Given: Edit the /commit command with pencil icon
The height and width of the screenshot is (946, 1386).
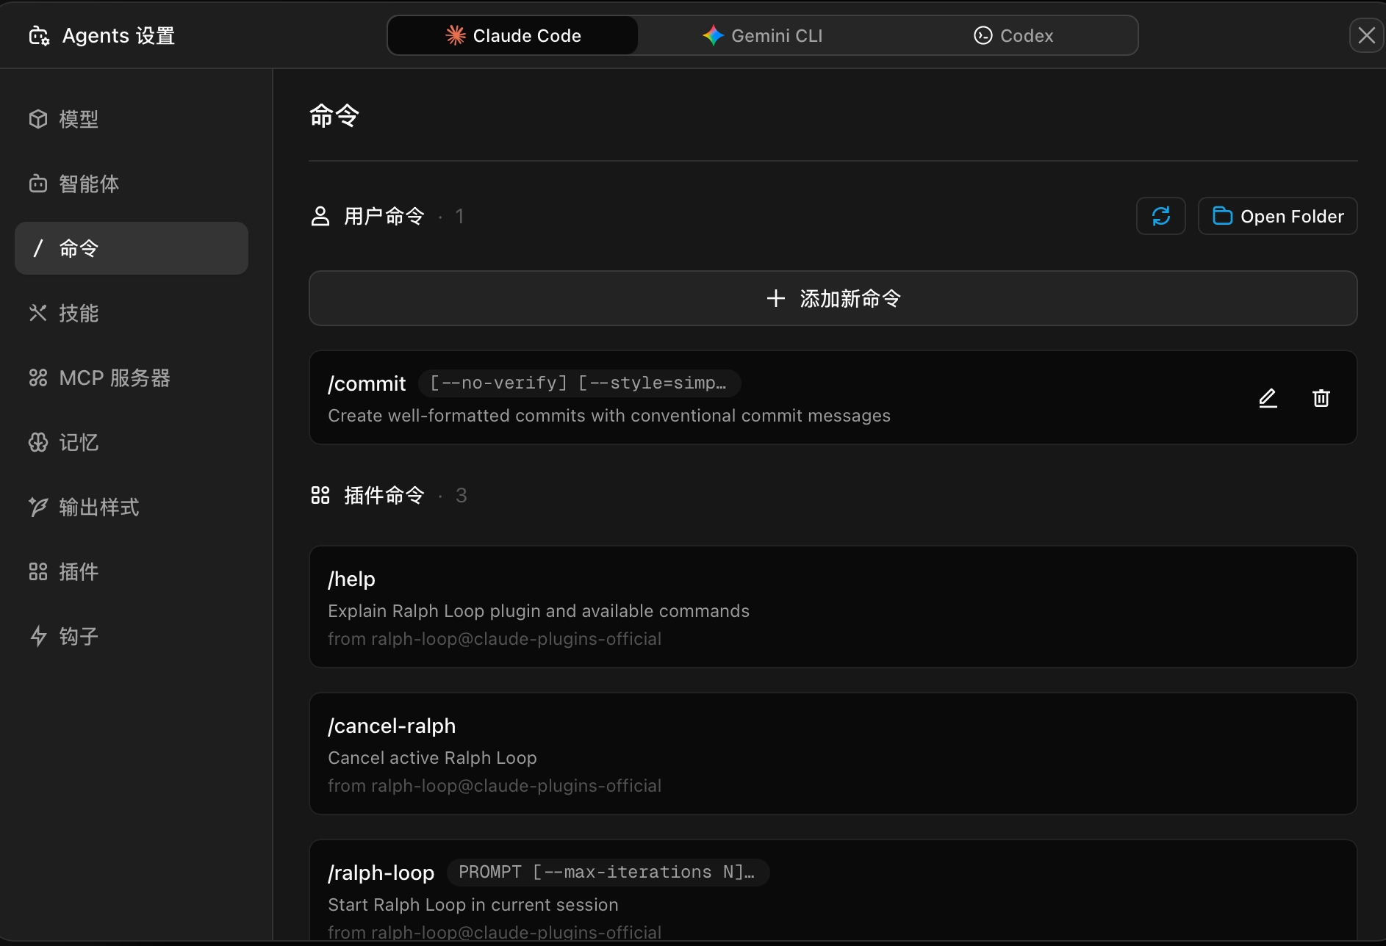Looking at the screenshot, I should pyautogui.click(x=1268, y=398).
